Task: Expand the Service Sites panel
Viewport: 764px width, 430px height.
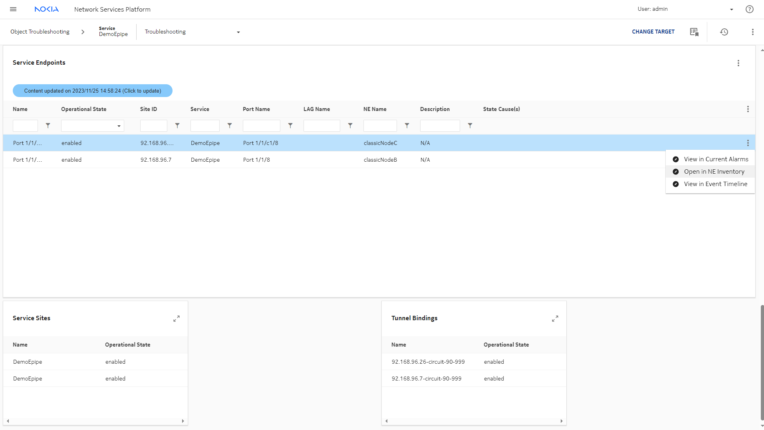Action: 176,319
